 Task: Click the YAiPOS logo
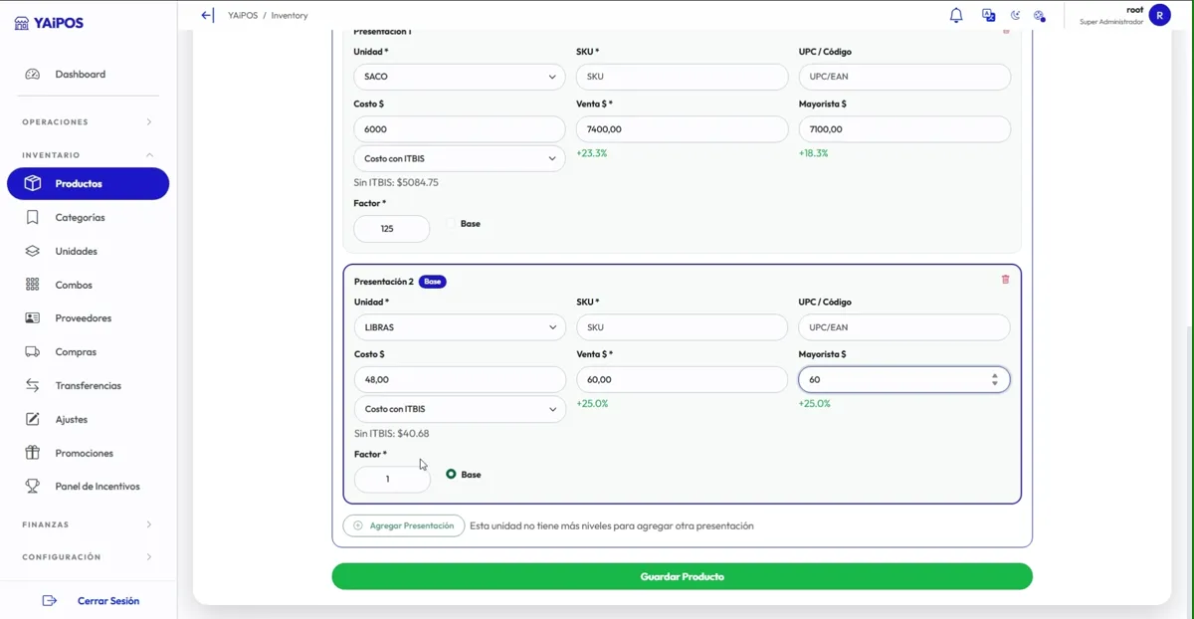click(50, 23)
